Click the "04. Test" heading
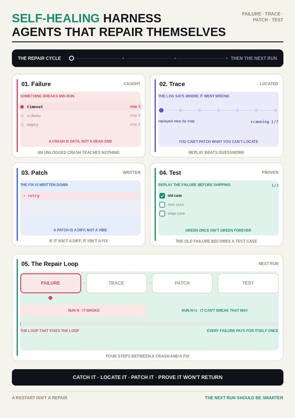 click(170, 173)
